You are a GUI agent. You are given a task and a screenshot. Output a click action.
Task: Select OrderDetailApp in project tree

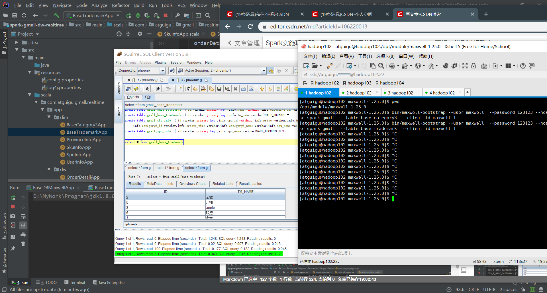pyautogui.click(x=83, y=177)
